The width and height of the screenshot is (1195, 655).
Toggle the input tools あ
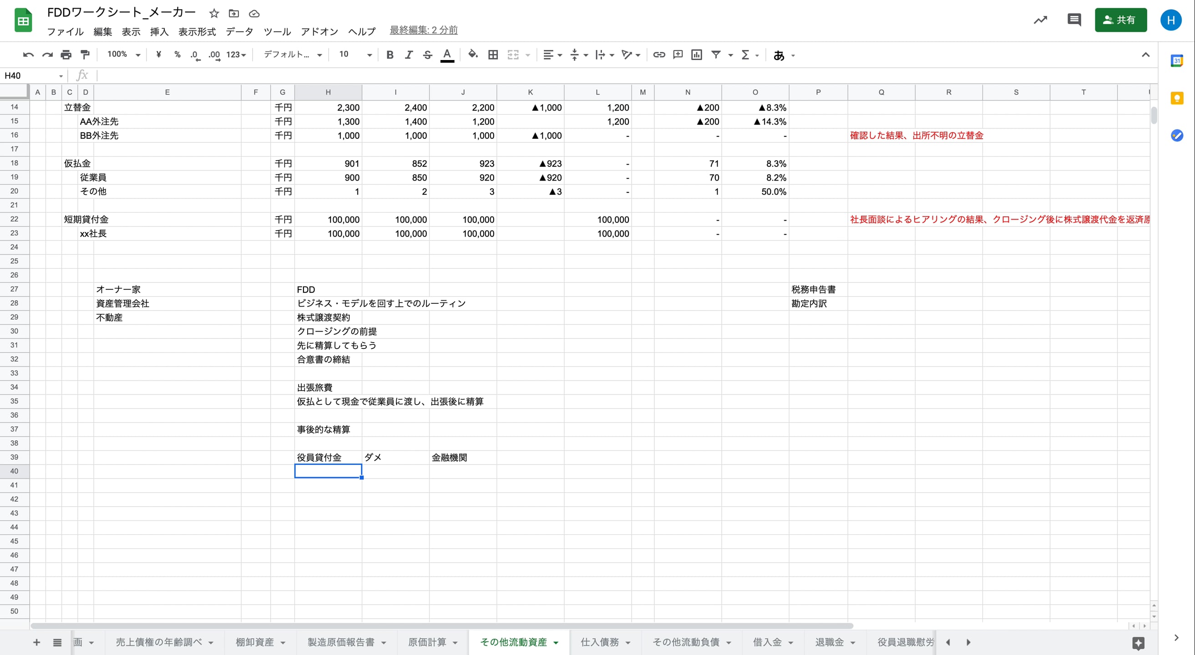(780, 54)
